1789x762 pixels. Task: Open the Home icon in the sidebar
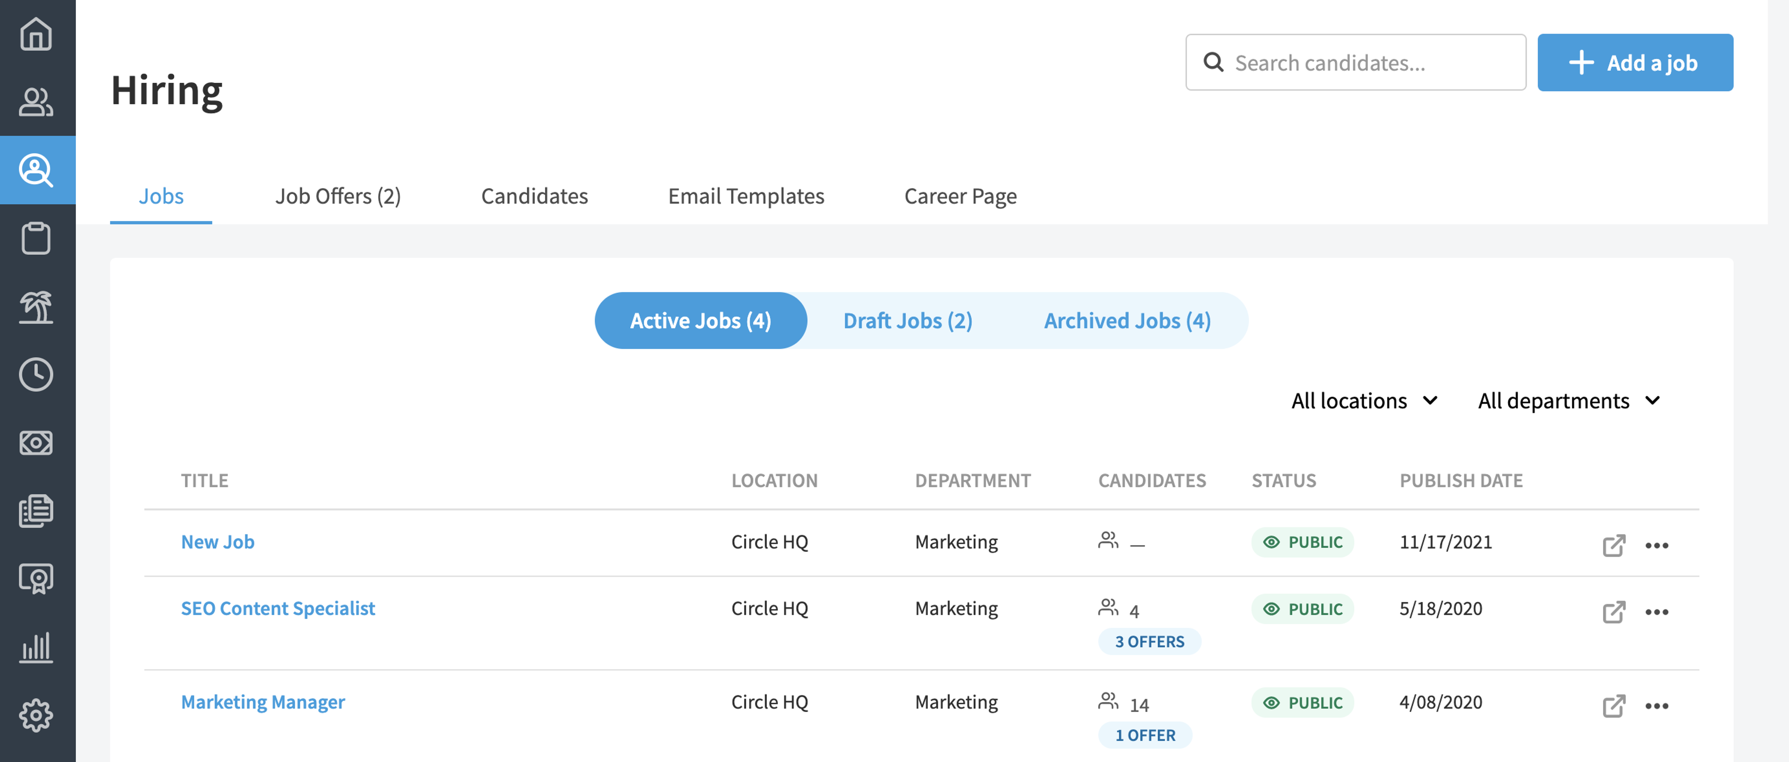[x=36, y=34]
